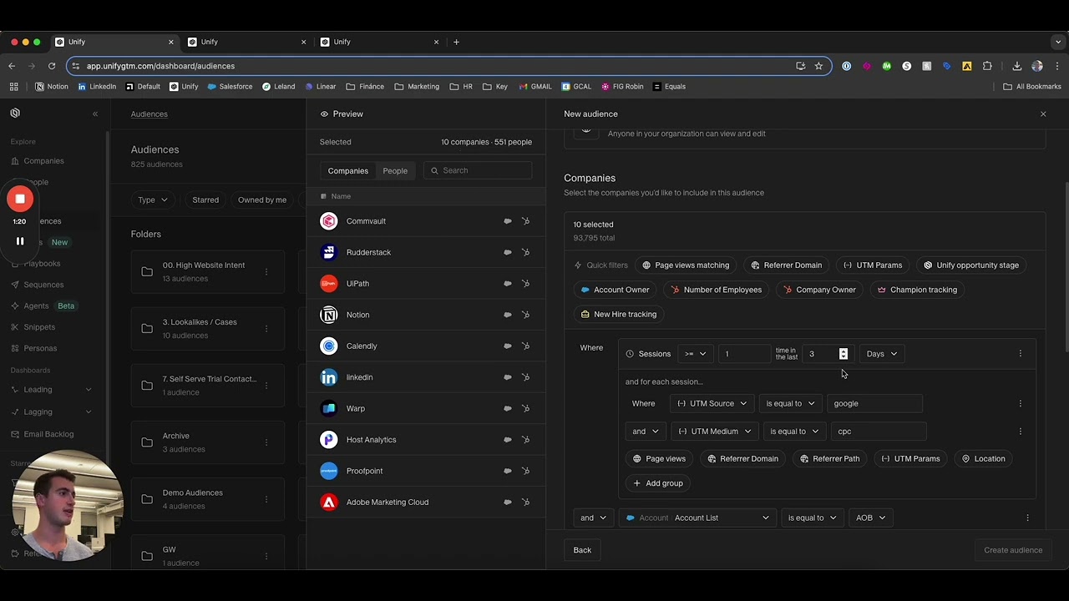1069x601 pixels.
Task: Add the Location session filter chip
Action: pyautogui.click(x=983, y=458)
